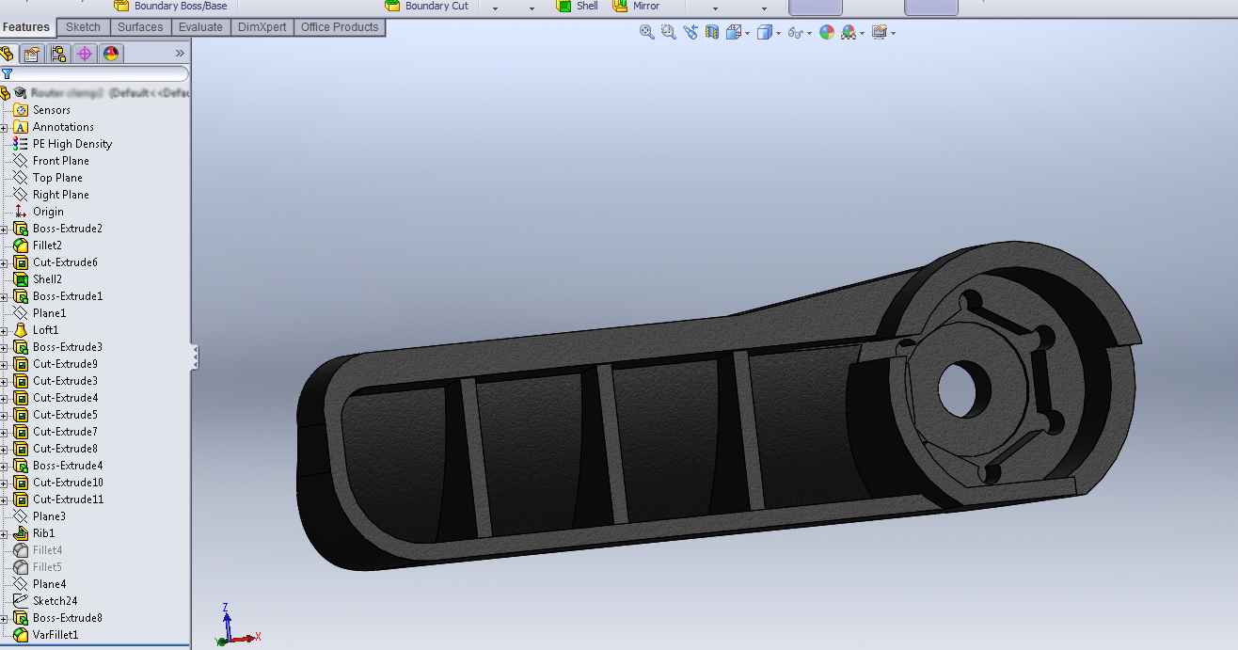1238x650 pixels.
Task: Select the Origin tree item
Action: click(x=48, y=212)
